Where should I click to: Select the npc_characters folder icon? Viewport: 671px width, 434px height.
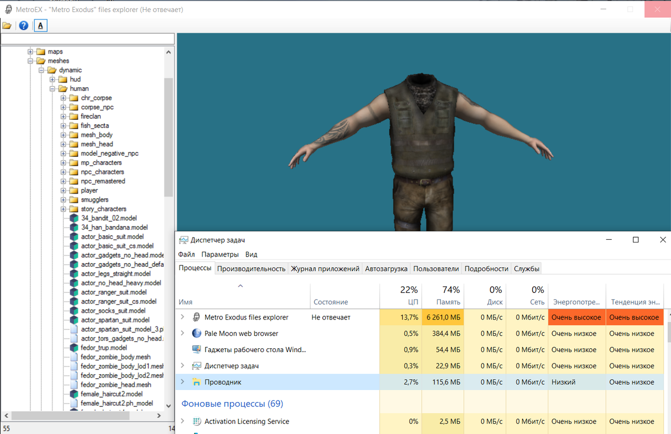74,172
